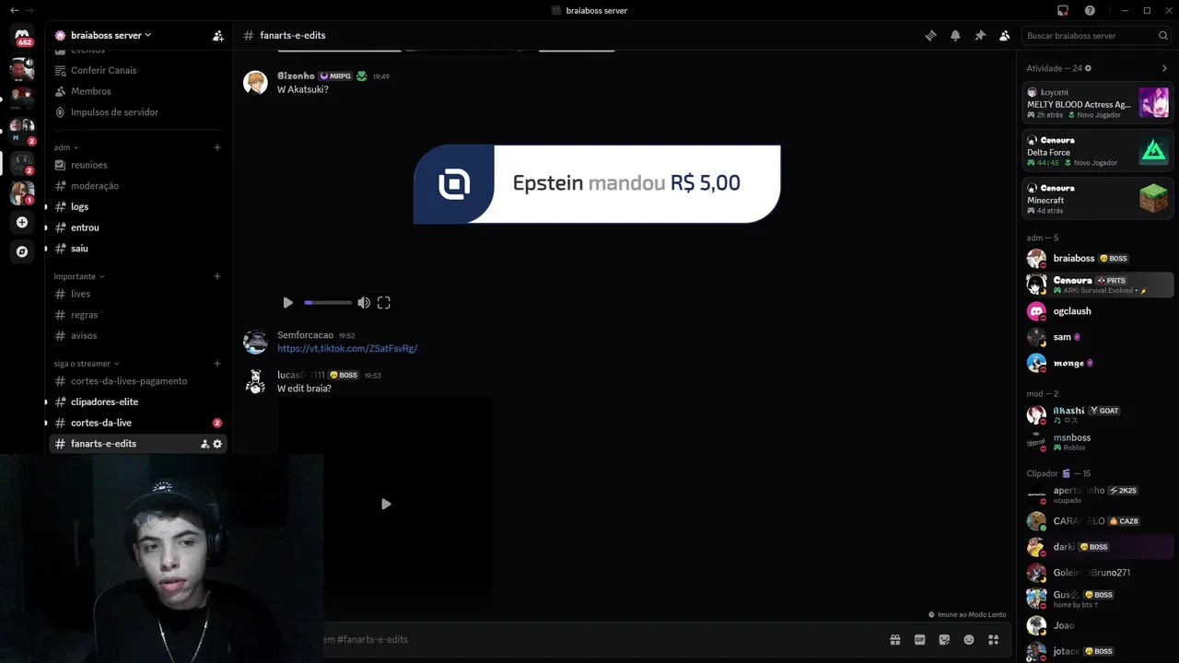Show pinned messages pin icon
The width and height of the screenshot is (1179, 663).
pos(980,35)
